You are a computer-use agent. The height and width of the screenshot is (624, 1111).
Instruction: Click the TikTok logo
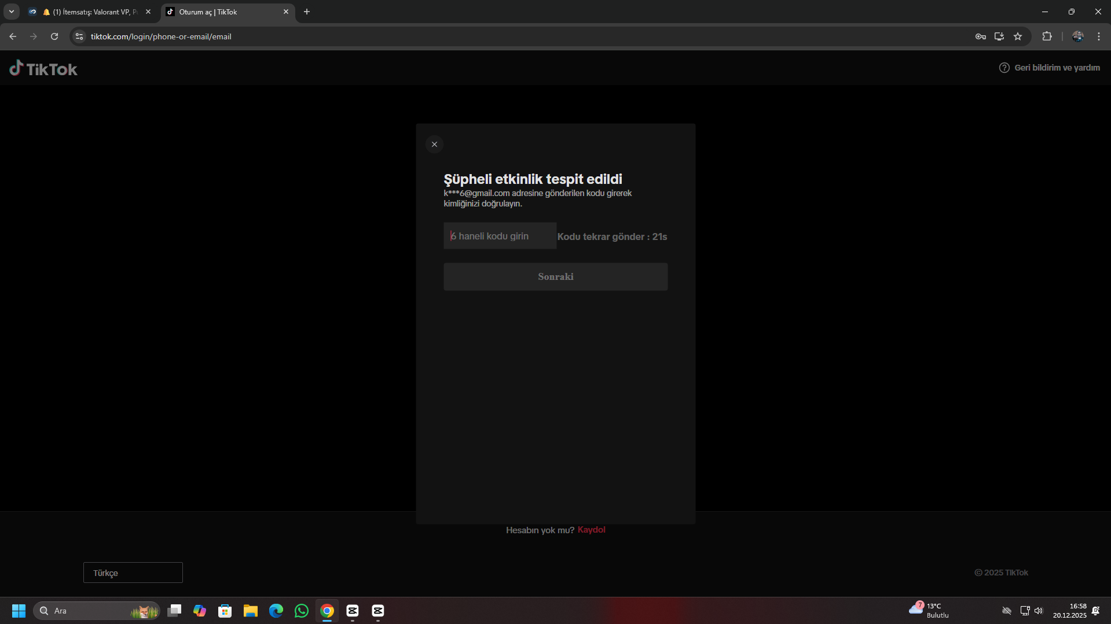[43, 68]
